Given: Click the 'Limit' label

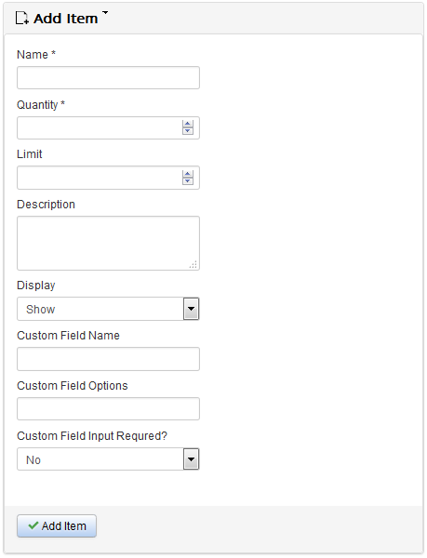Looking at the screenshot, I should click(x=30, y=154).
